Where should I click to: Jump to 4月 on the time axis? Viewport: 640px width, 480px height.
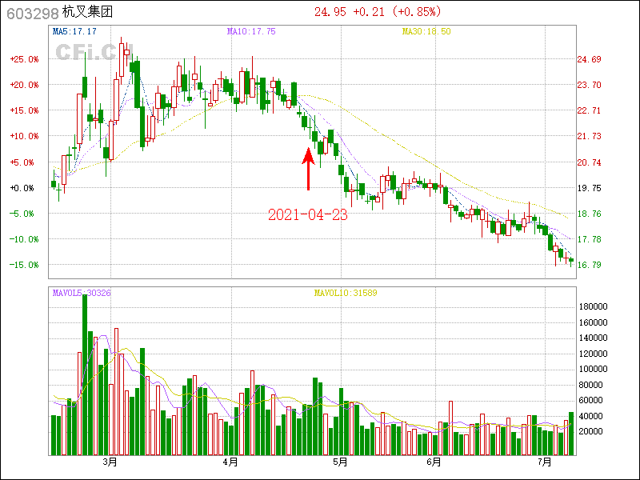230,462
